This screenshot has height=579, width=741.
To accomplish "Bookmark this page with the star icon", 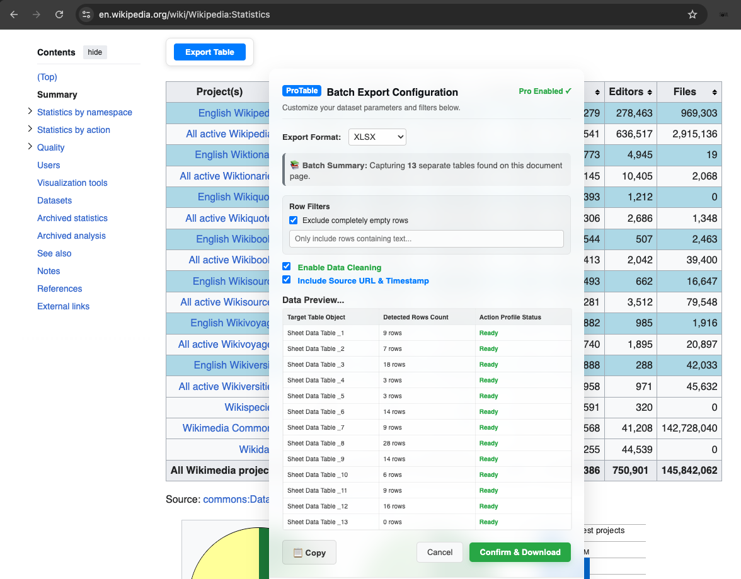I will point(692,14).
